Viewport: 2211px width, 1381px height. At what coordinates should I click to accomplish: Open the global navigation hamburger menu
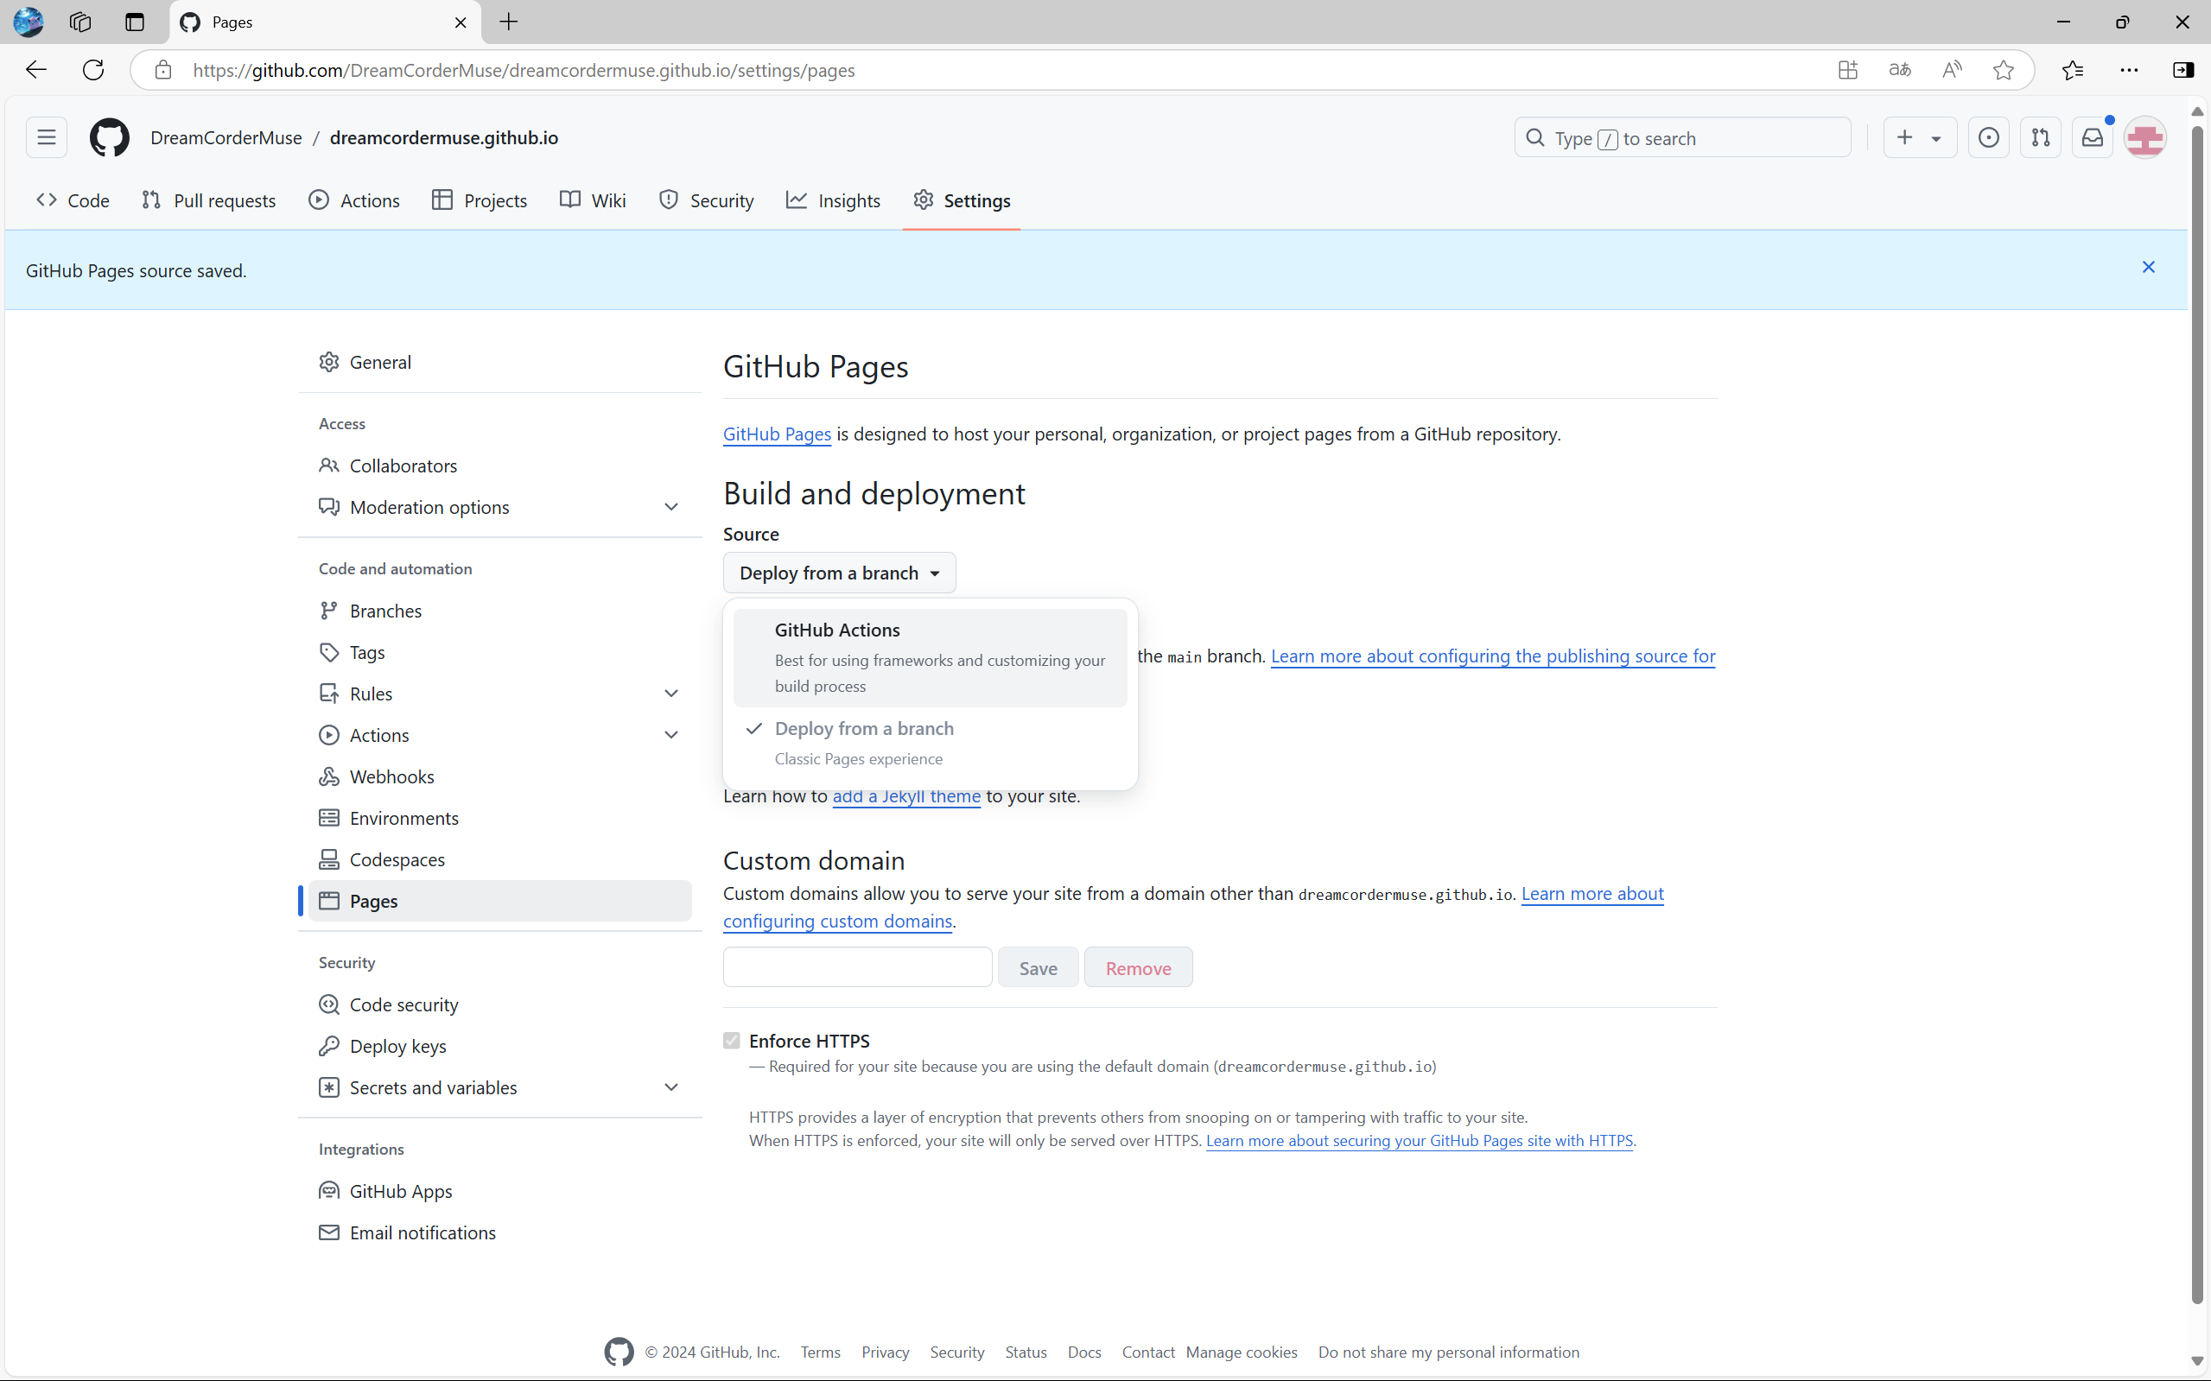(47, 138)
